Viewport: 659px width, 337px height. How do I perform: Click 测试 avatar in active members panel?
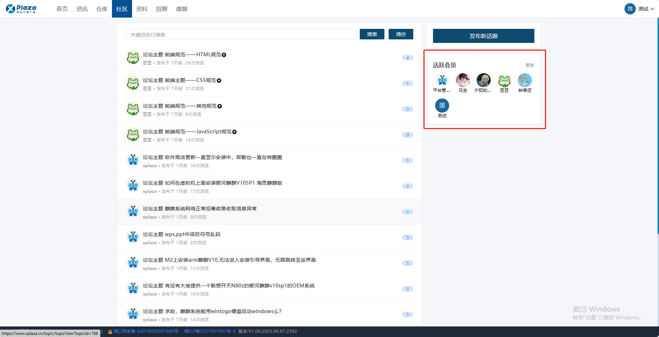[x=442, y=106]
